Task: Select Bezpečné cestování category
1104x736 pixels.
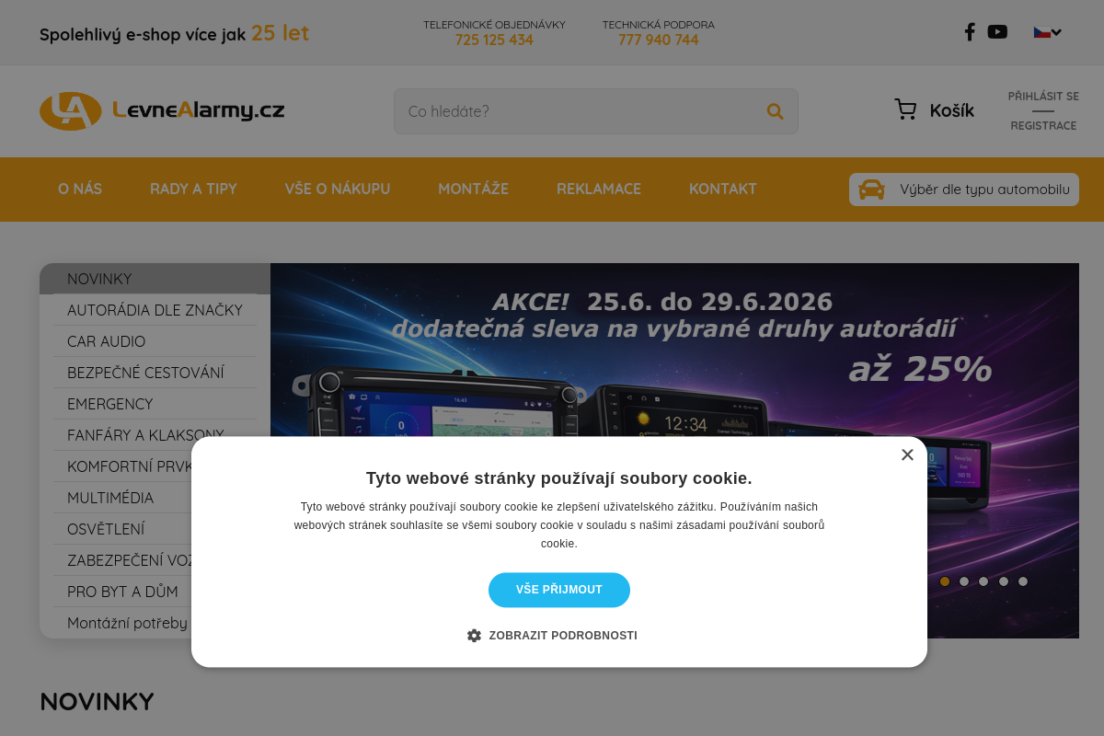Action: pyautogui.click(x=155, y=373)
